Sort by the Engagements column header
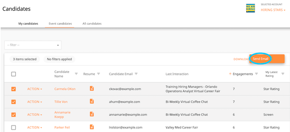Viewport: 290px width, 132px height. pyautogui.click(x=243, y=74)
